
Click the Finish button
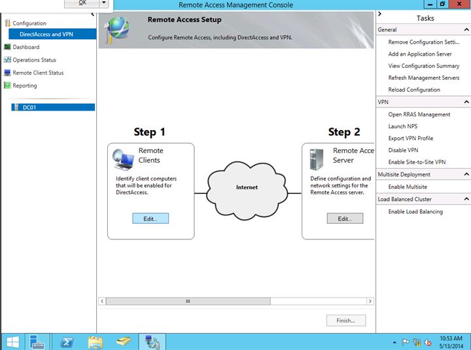346,321
